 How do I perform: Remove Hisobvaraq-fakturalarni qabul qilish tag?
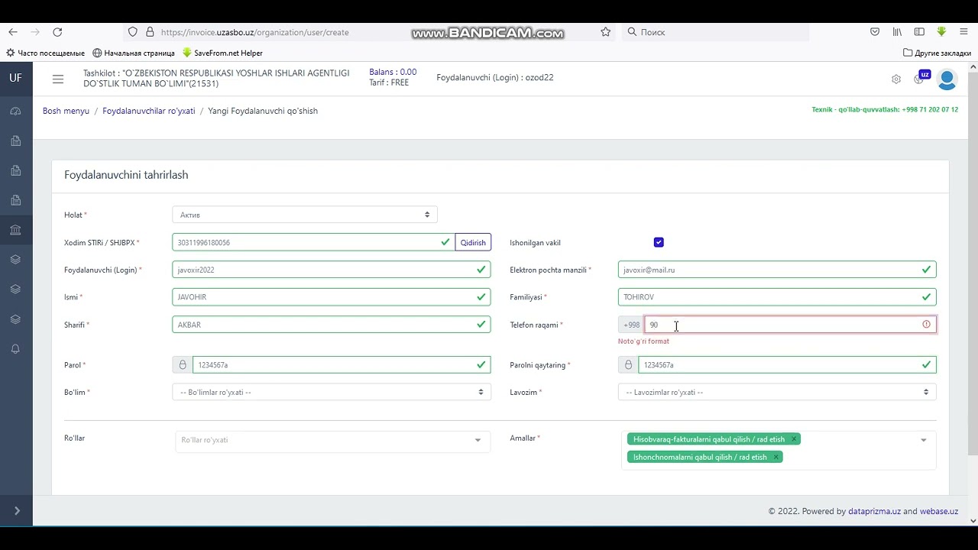793,439
